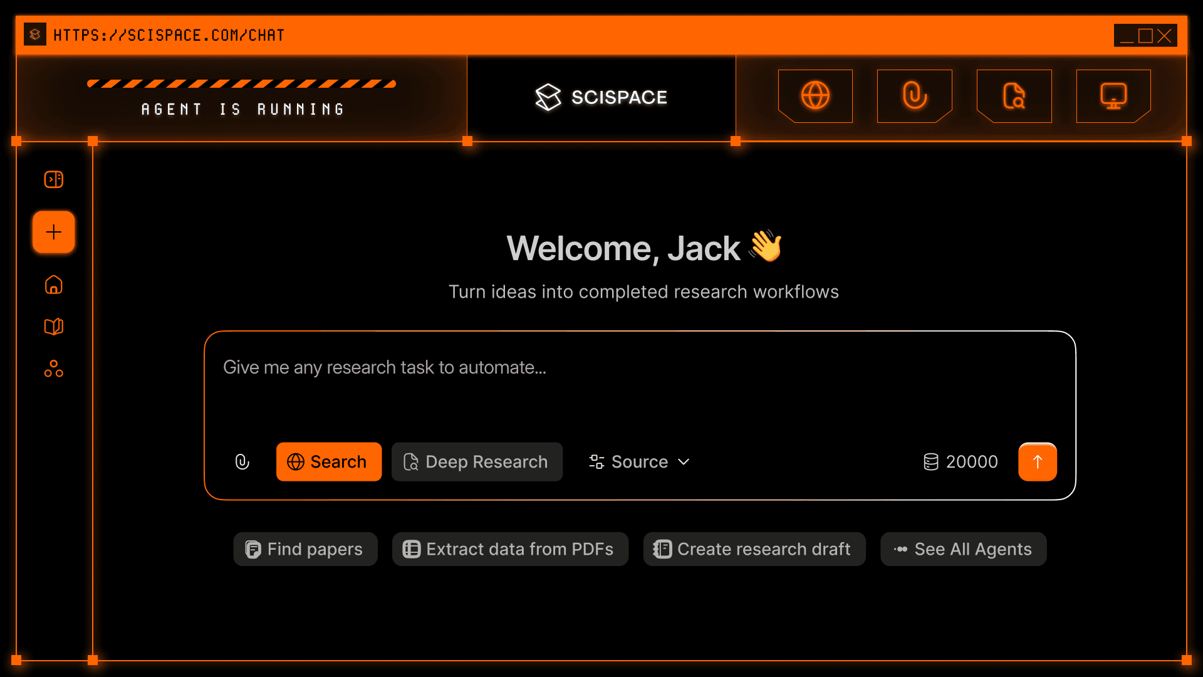
Task: Go to Home in the sidebar
Action: pos(54,285)
